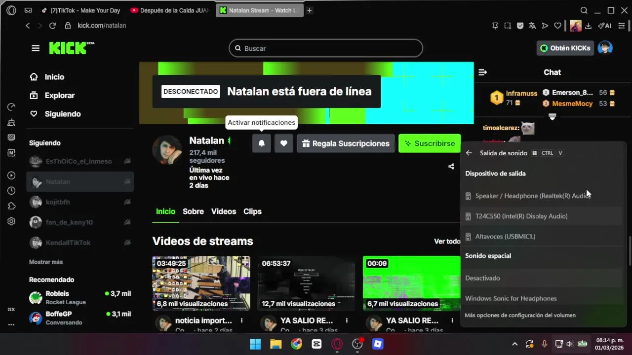Click Regala Suscripciones button

pos(346,143)
